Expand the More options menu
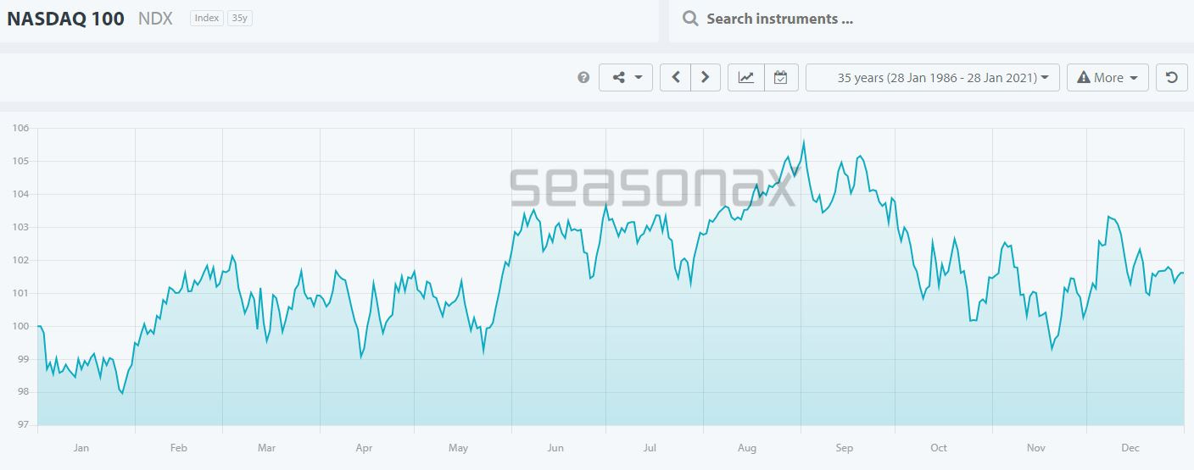 [x=1108, y=77]
